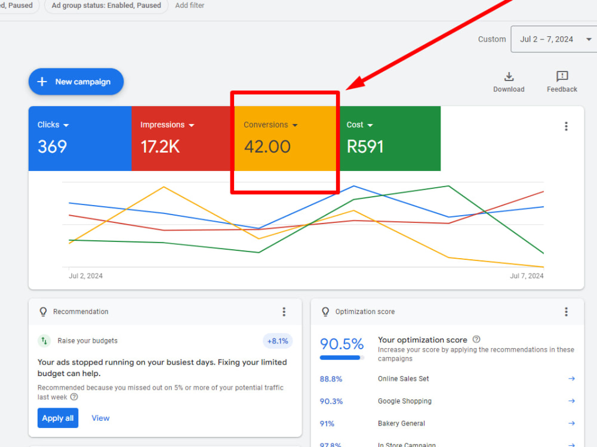Click the New campaign button
Viewport: 597px width, 447px height.
coord(76,82)
